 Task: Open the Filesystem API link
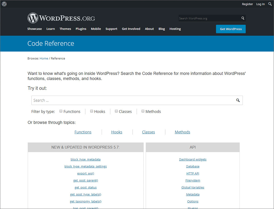coord(193,180)
